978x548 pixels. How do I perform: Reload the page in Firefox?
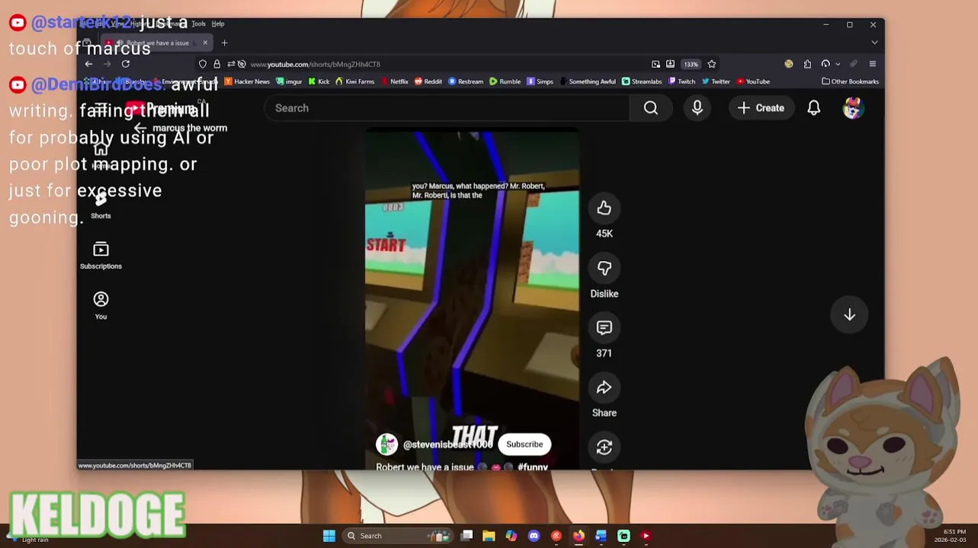[x=126, y=64]
